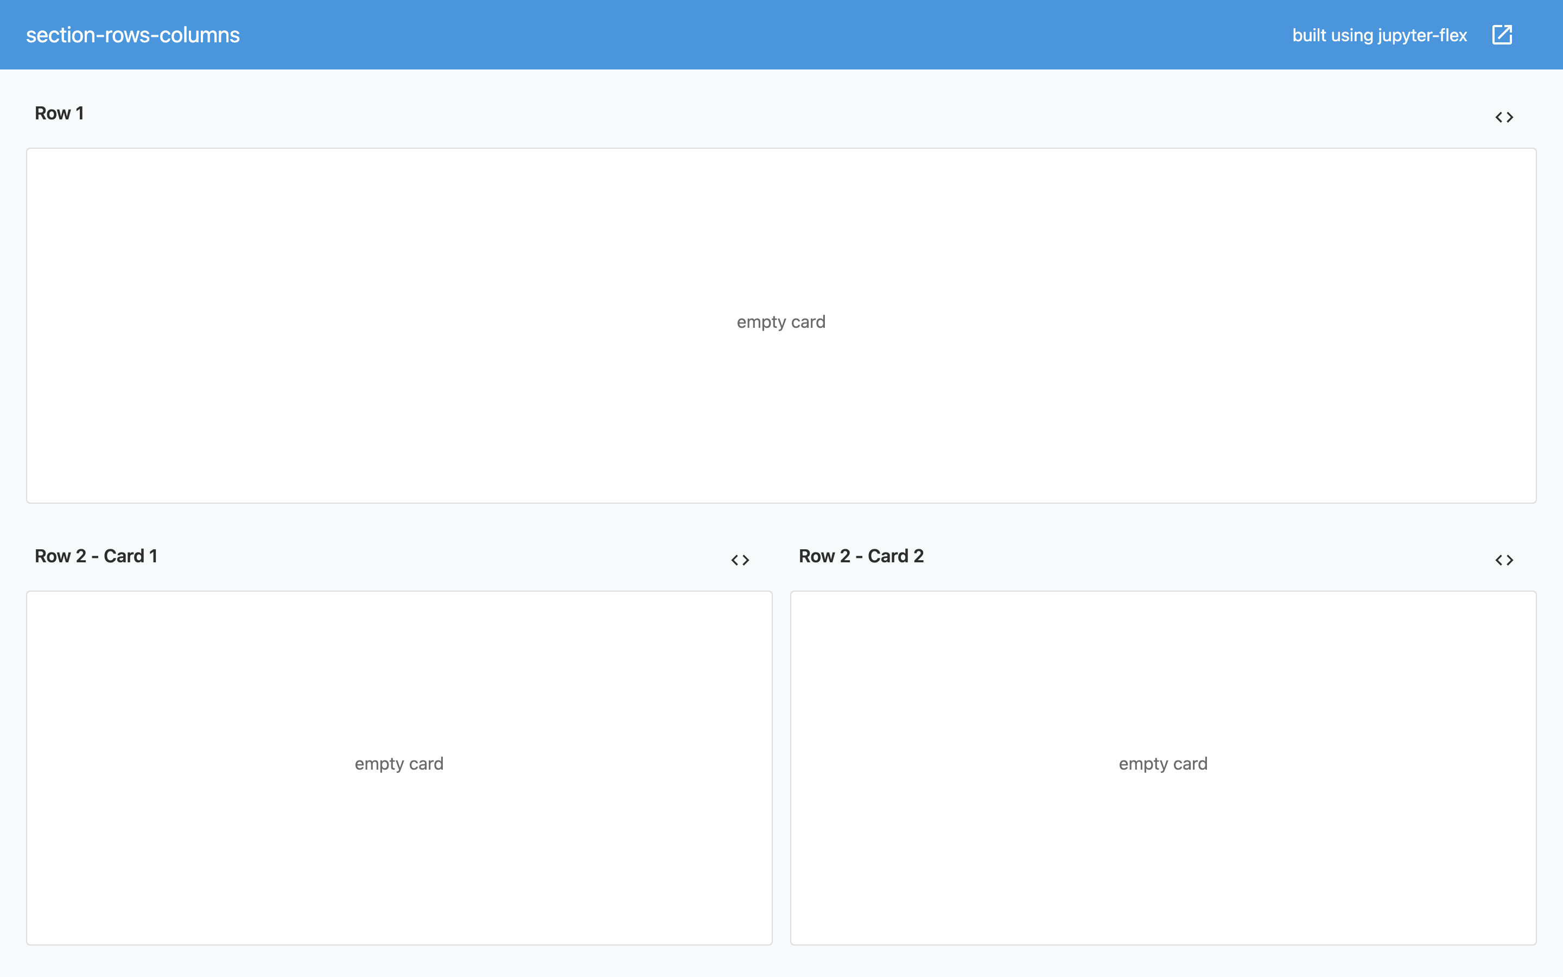The height and width of the screenshot is (977, 1563).
Task: Show source code for Row 1 card
Action: [x=1504, y=118]
